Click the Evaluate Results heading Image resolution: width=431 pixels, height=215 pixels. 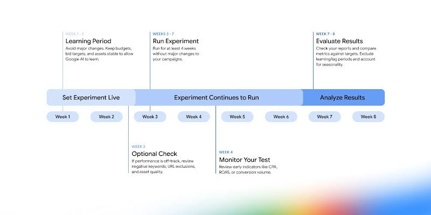[x=339, y=41]
